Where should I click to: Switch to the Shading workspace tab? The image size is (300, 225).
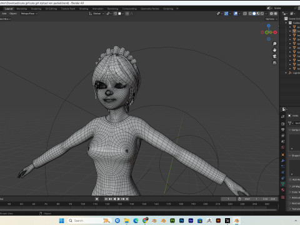[84, 9]
